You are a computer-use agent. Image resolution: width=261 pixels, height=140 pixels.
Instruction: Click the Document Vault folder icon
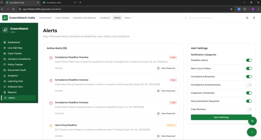click(5, 70)
